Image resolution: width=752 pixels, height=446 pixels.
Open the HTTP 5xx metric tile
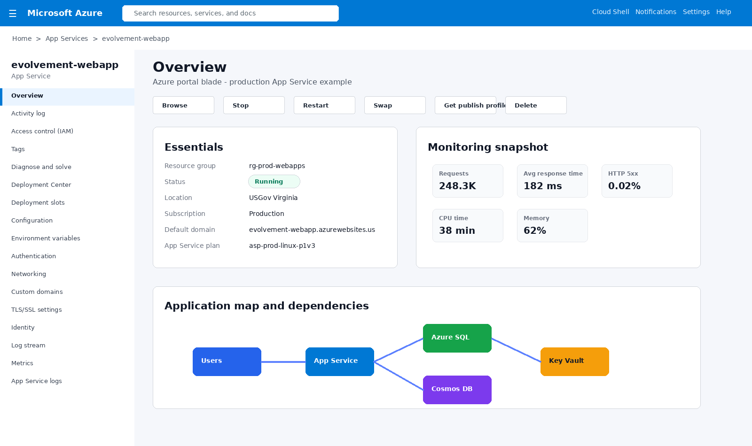click(x=637, y=181)
